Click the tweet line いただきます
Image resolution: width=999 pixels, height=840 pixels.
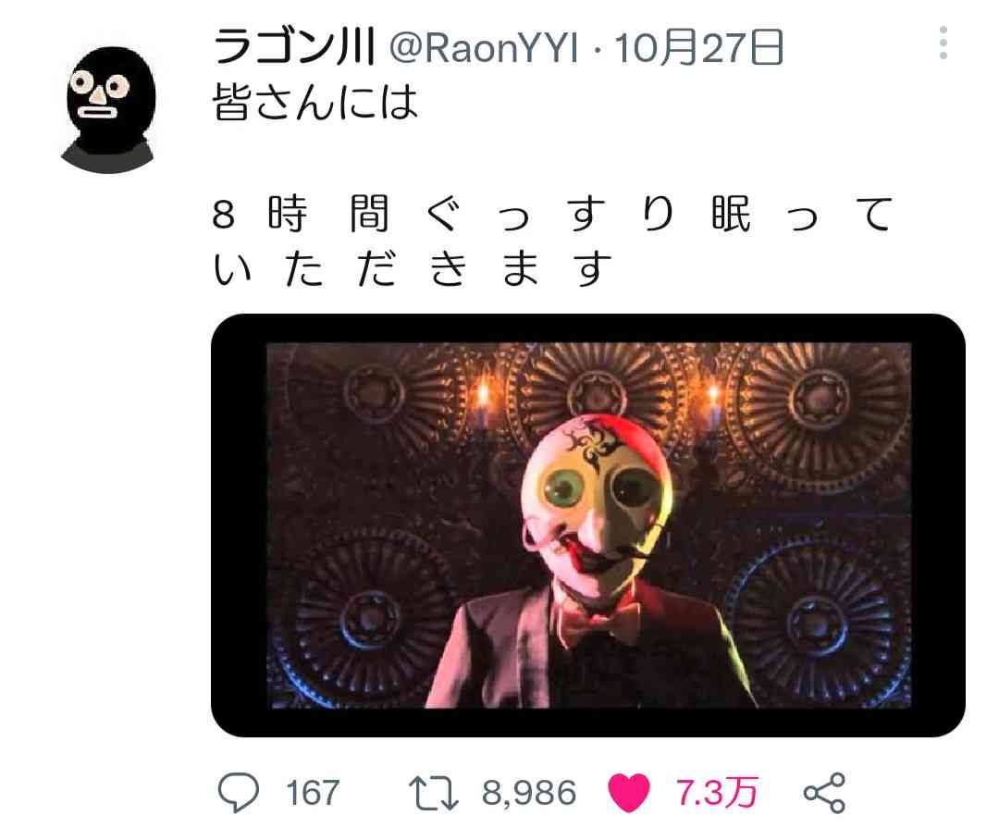pyautogui.click(x=413, y=268)
